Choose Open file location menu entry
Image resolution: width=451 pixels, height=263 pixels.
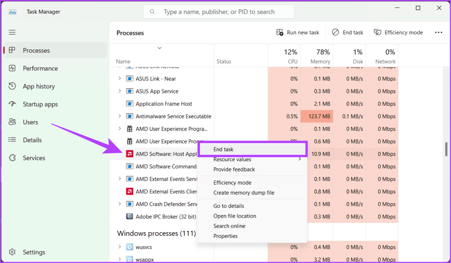click(x=235, y=216)
